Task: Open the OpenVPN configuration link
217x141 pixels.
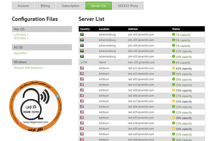Action: 20,53
